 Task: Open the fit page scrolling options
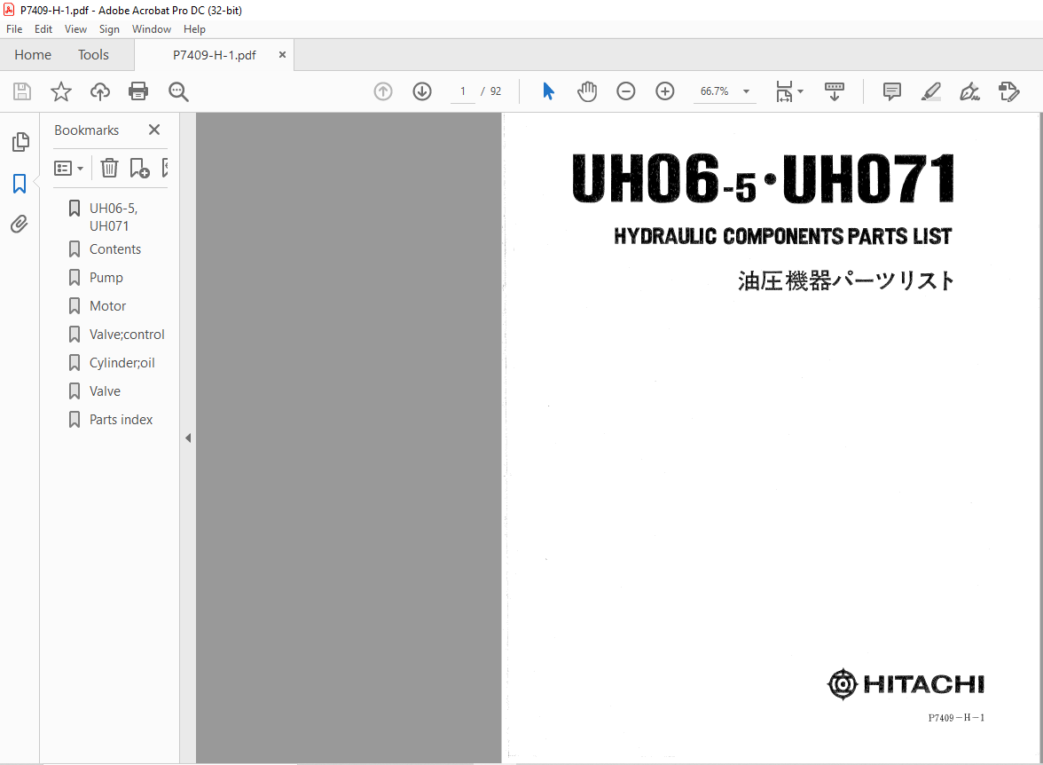[x=789, y=91]
